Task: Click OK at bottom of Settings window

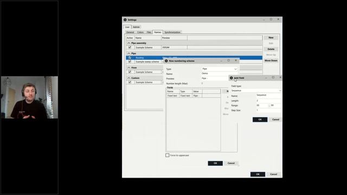Action: click(x=258, y=174)
